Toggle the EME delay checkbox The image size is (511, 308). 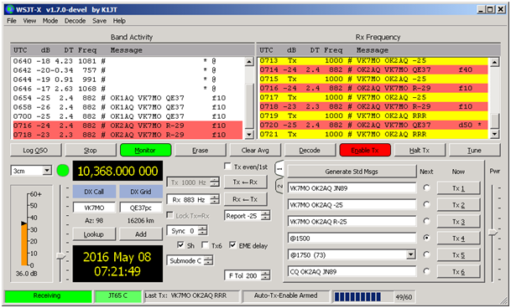[x=232, y=245]
